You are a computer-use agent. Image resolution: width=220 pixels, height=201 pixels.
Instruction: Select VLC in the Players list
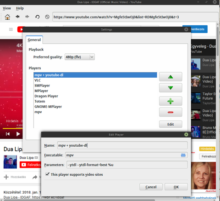click(95, 80)
